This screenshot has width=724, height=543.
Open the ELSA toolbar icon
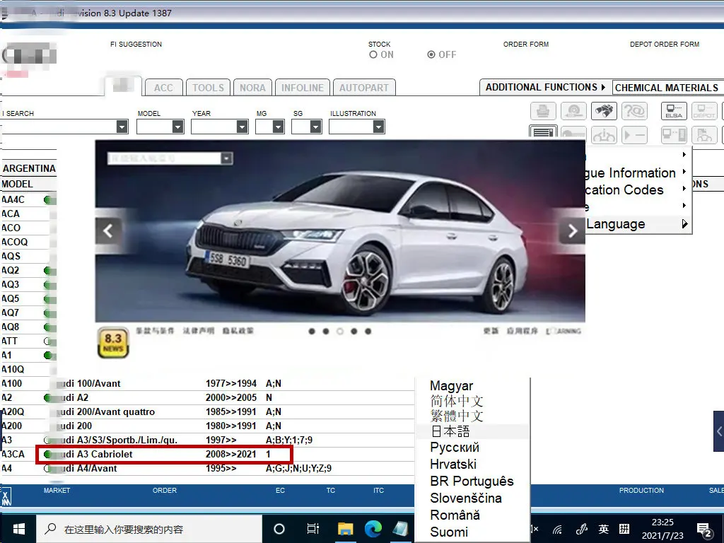coord(673,111)
